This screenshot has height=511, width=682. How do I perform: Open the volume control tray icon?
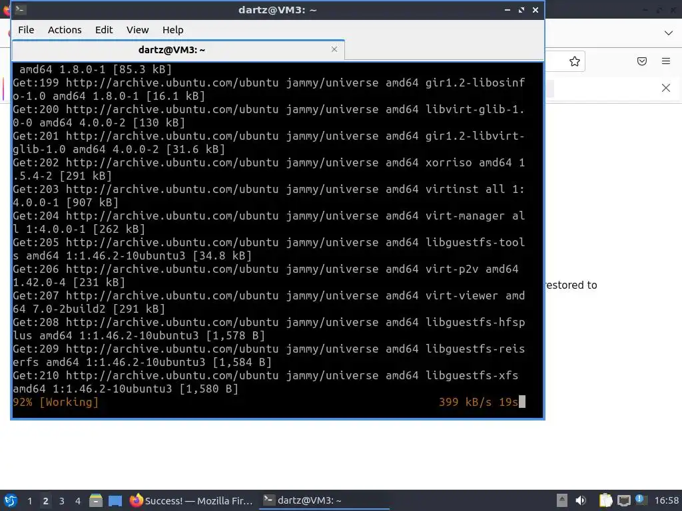[581, 500]
